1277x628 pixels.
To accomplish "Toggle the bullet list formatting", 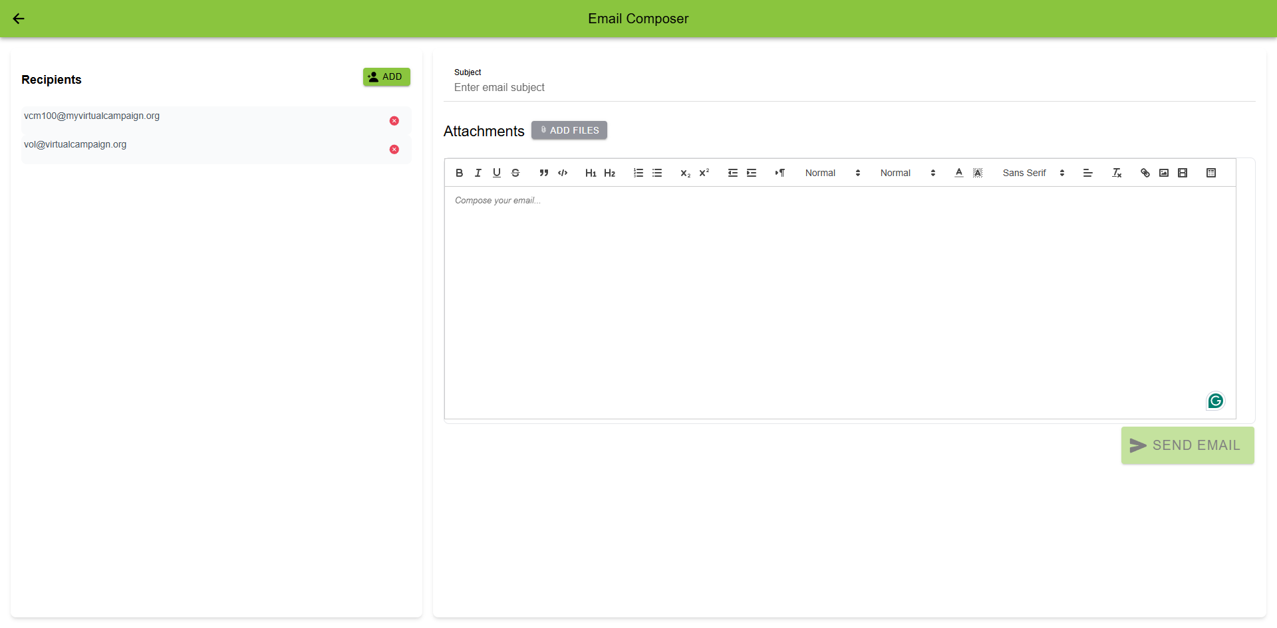I will (657, 172).
